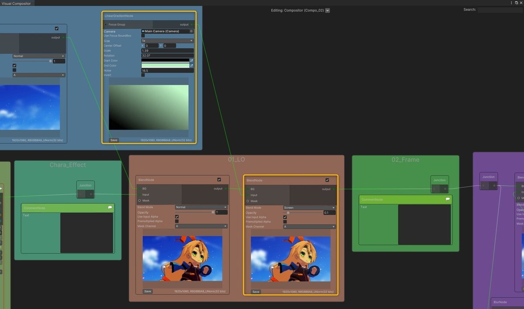Click Opacity value field showing 0.1
Screen dimensions: 524x309
point(329,212)
